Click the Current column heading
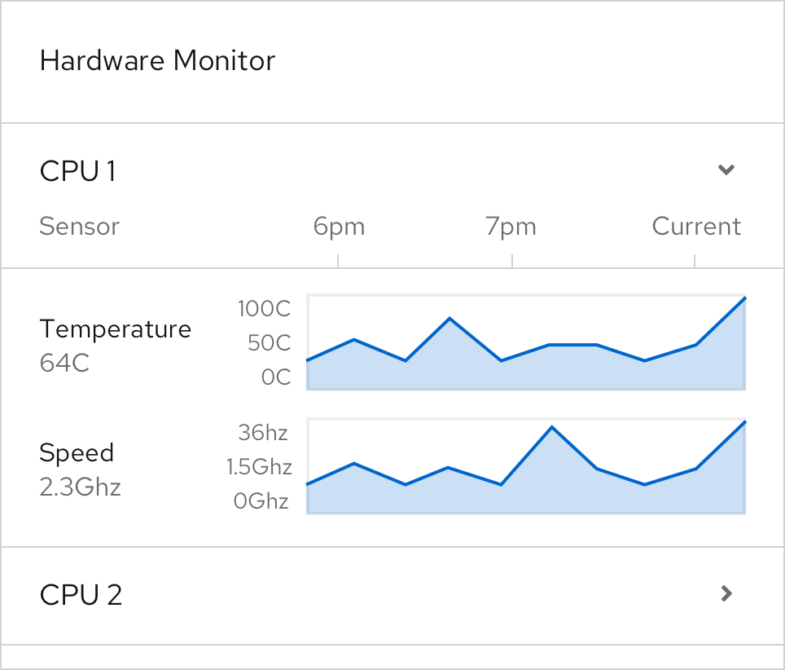The image size is (785, 670). [696, 226]
